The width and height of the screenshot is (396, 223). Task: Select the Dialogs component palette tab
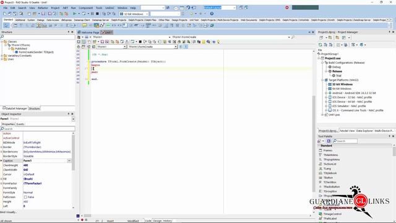[41, 20]
